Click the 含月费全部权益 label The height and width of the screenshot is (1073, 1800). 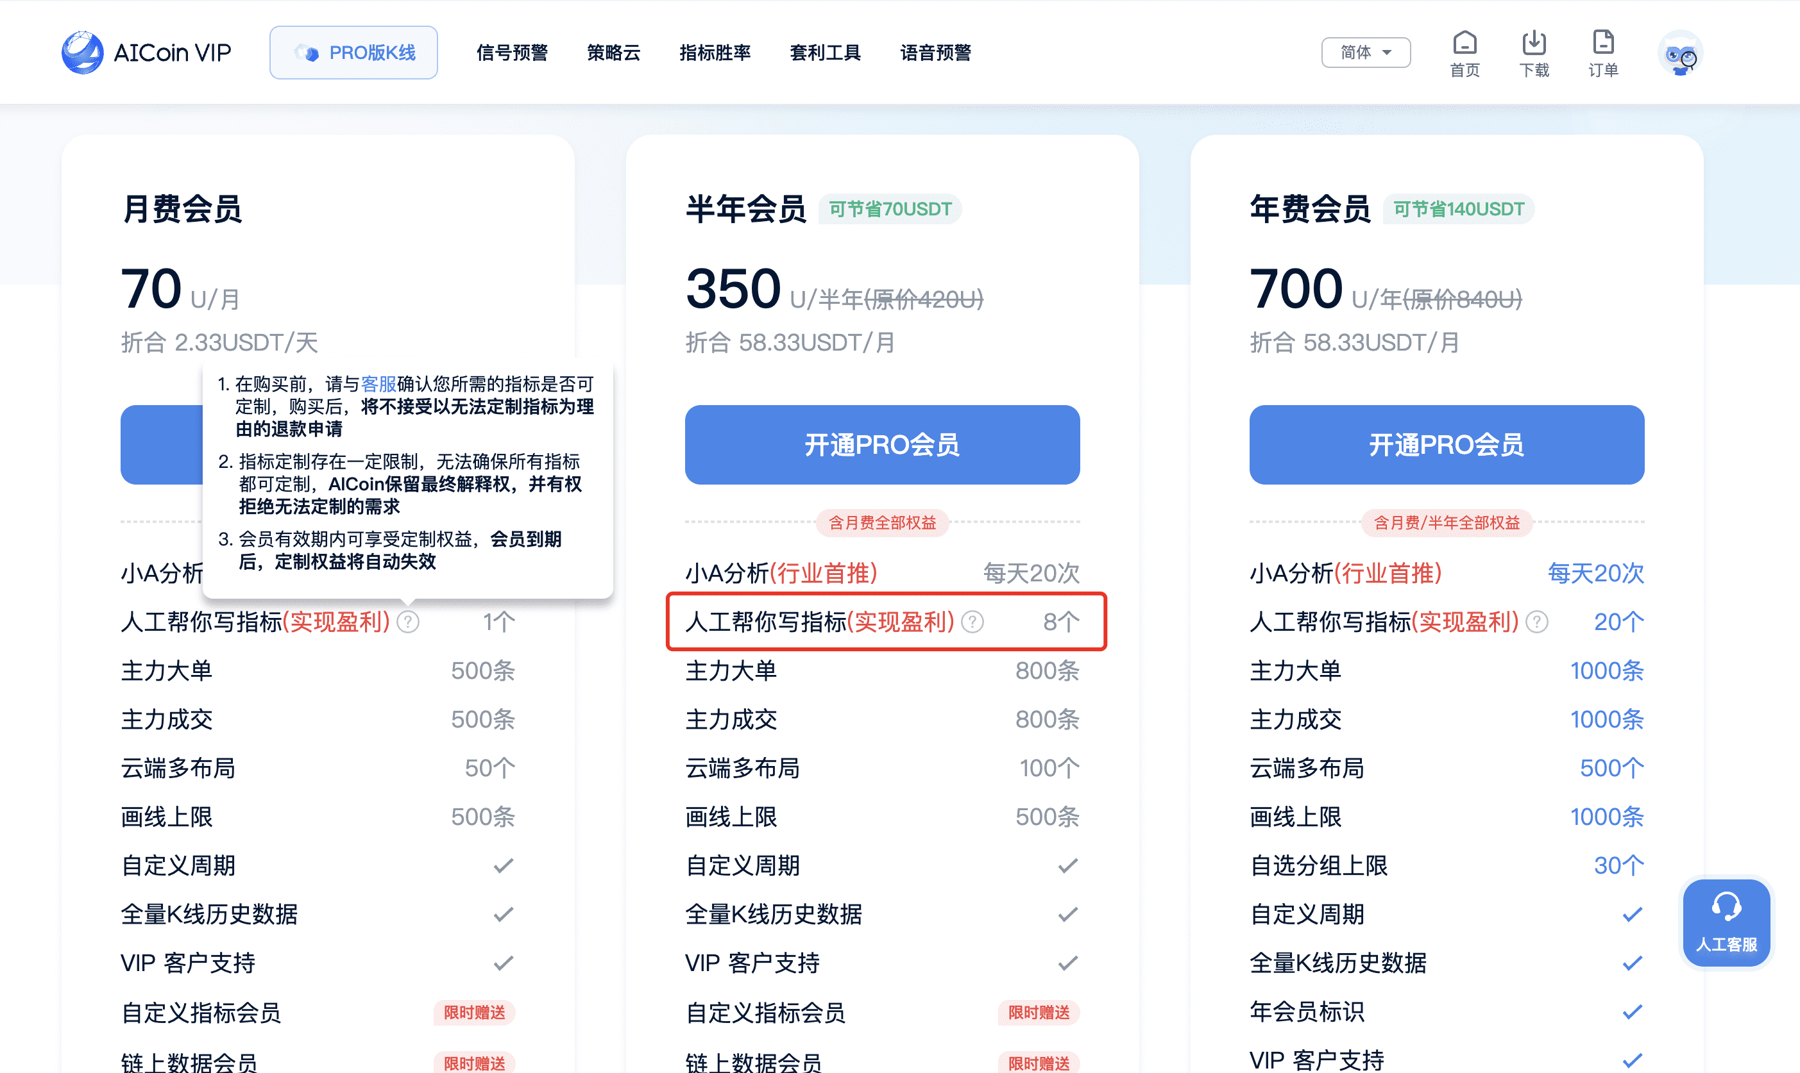tap(882, 522)
